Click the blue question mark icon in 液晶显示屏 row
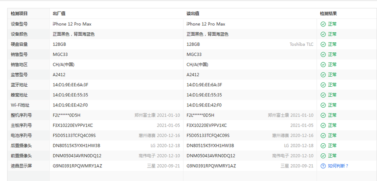Image resolution: width=377 pixels, height=181 pixels. (x=323, y=166)
